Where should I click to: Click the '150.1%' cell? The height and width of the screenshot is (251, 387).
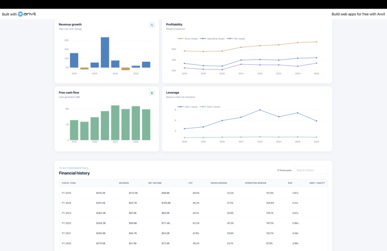tap(270, 233)
